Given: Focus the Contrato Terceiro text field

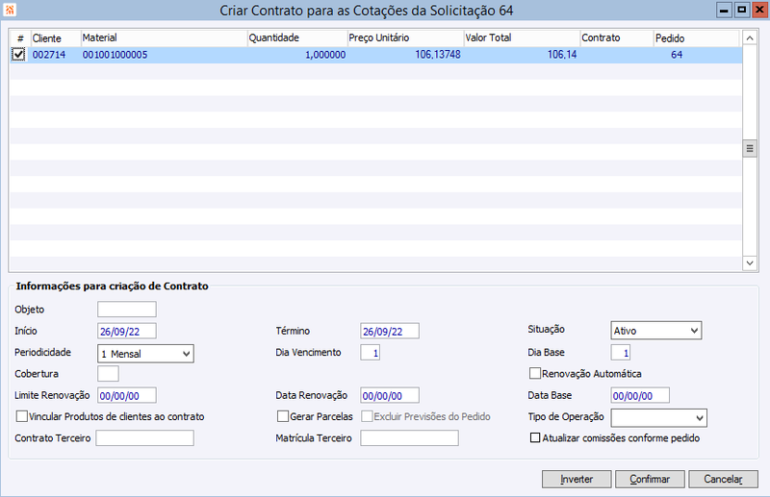Looking at the screenshot, I should coord(145,438).
